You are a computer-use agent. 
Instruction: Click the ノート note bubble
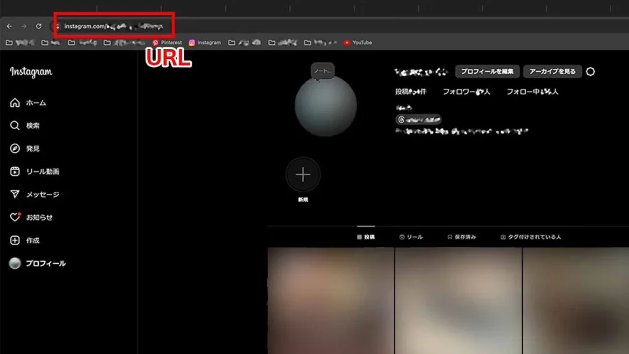point(322,71)
